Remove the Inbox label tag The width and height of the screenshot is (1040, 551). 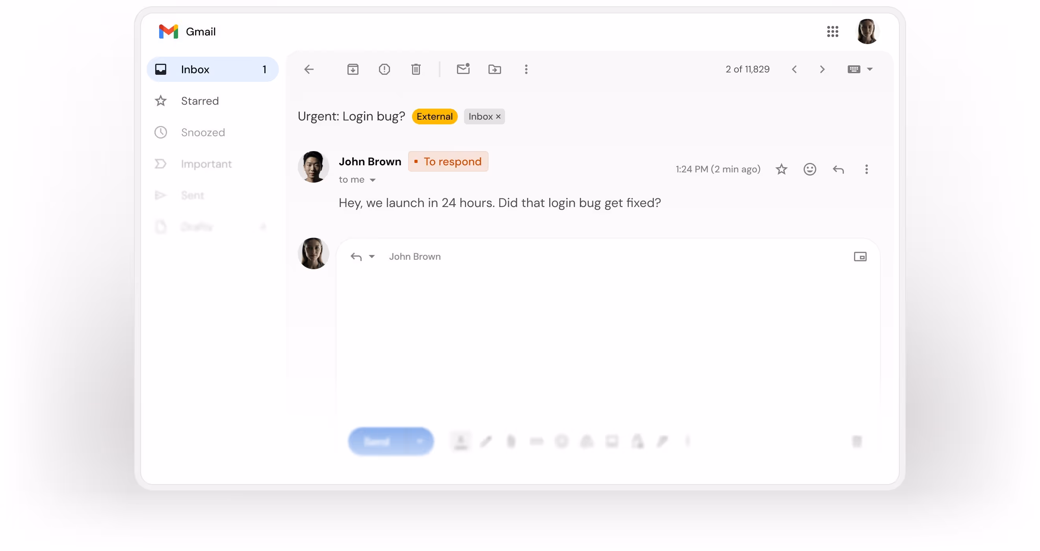point(498,116)
